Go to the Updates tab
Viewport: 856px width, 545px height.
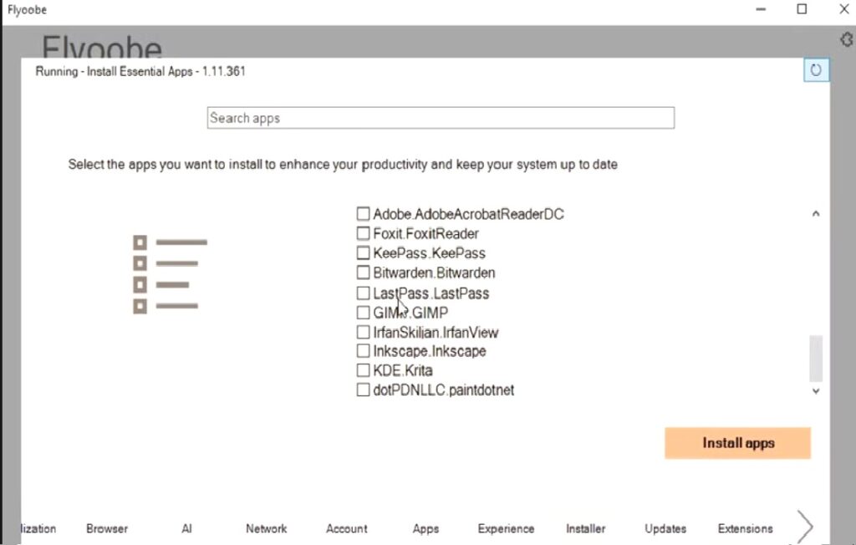pyautogui.click(x=665, y=528)
